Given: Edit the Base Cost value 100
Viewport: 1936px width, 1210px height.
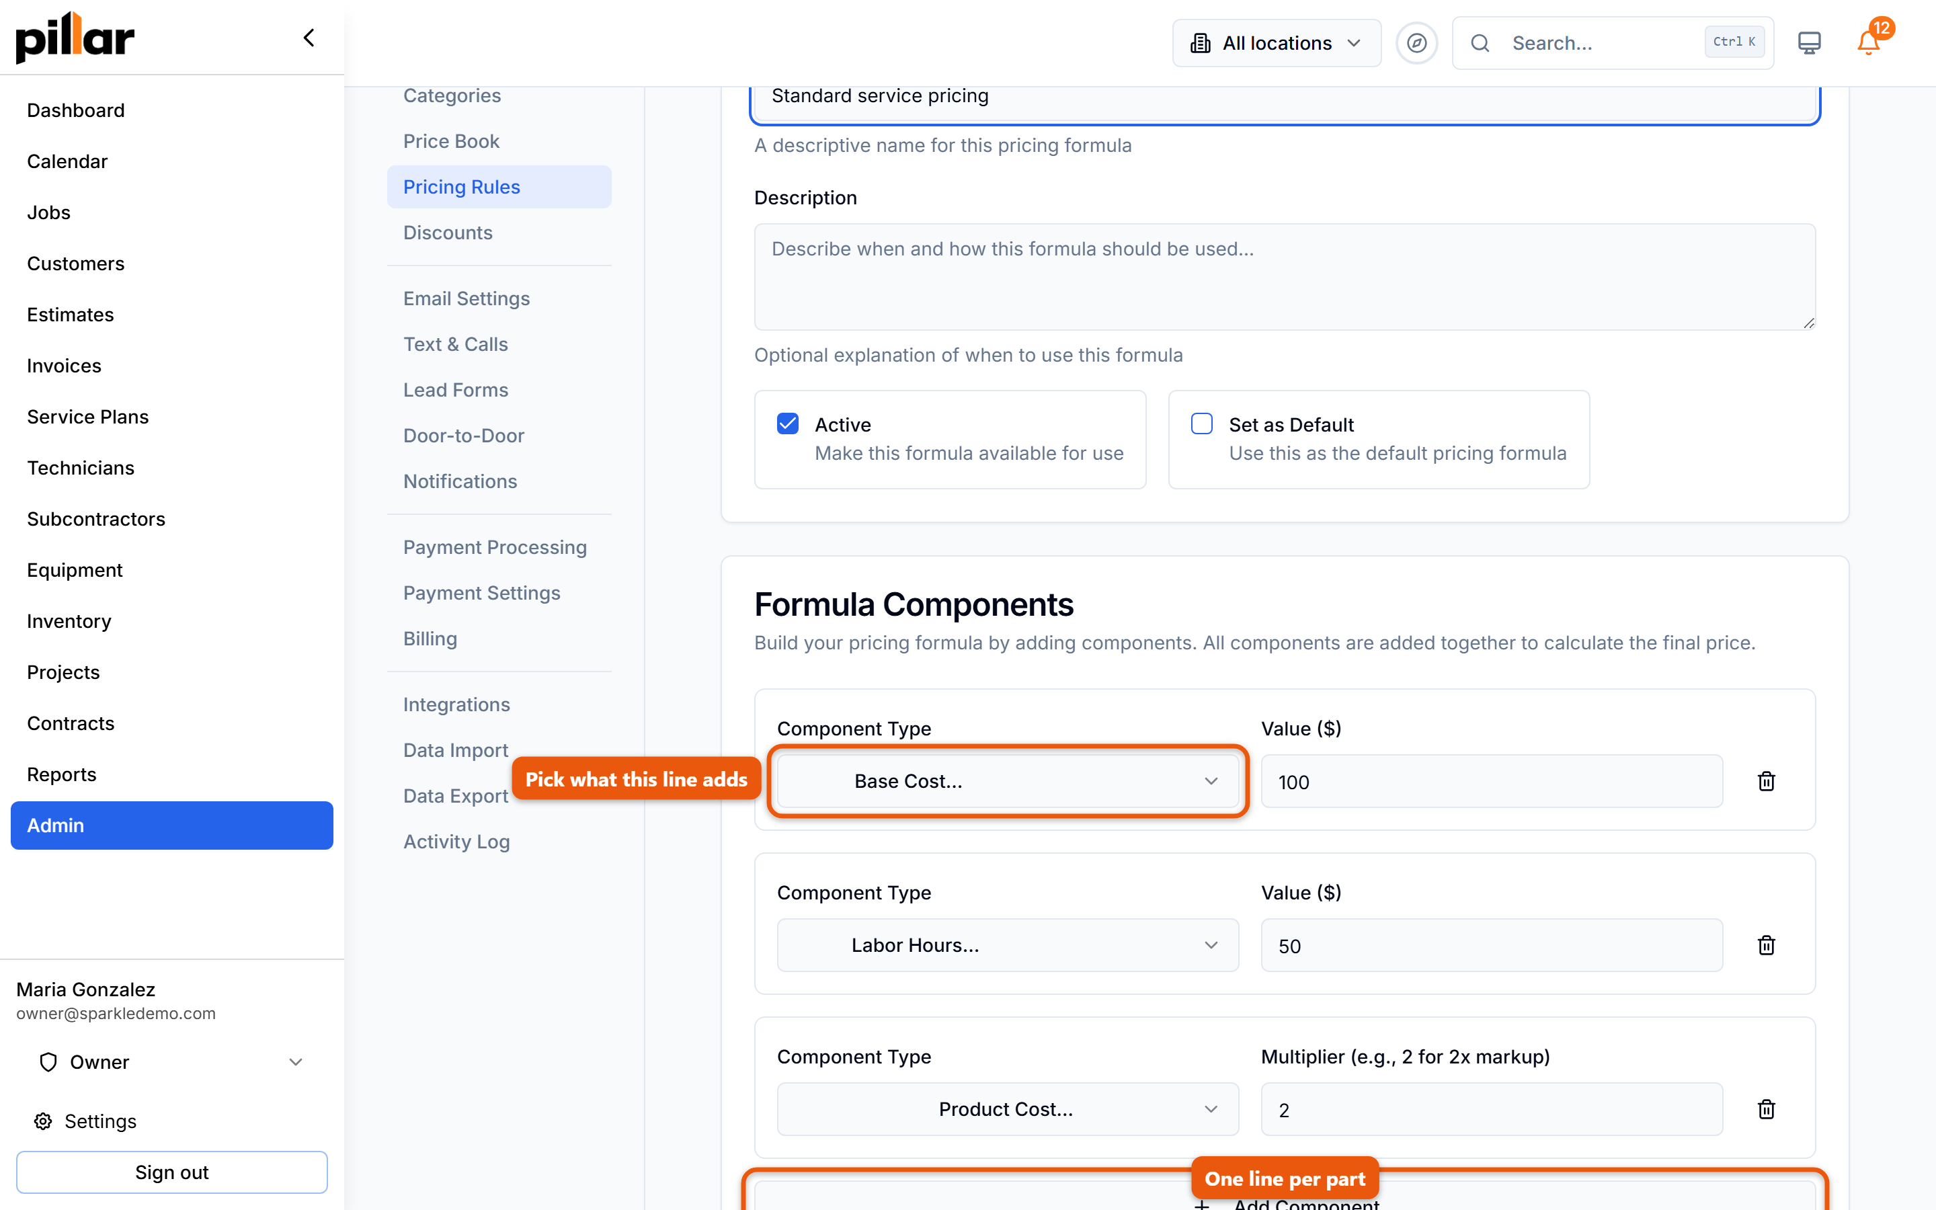Looking at the screenshot, I should pyautogui.click(x=1491, y=781).
